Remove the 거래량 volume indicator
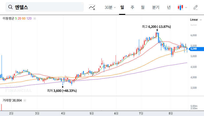204x116 pixels. [x=25, y=100]
